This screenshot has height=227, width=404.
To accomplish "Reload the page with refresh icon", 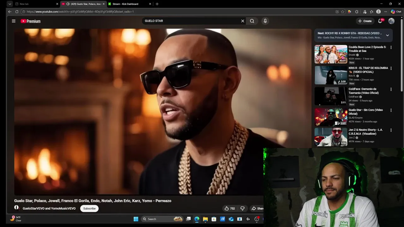I will tap(17, 12).
